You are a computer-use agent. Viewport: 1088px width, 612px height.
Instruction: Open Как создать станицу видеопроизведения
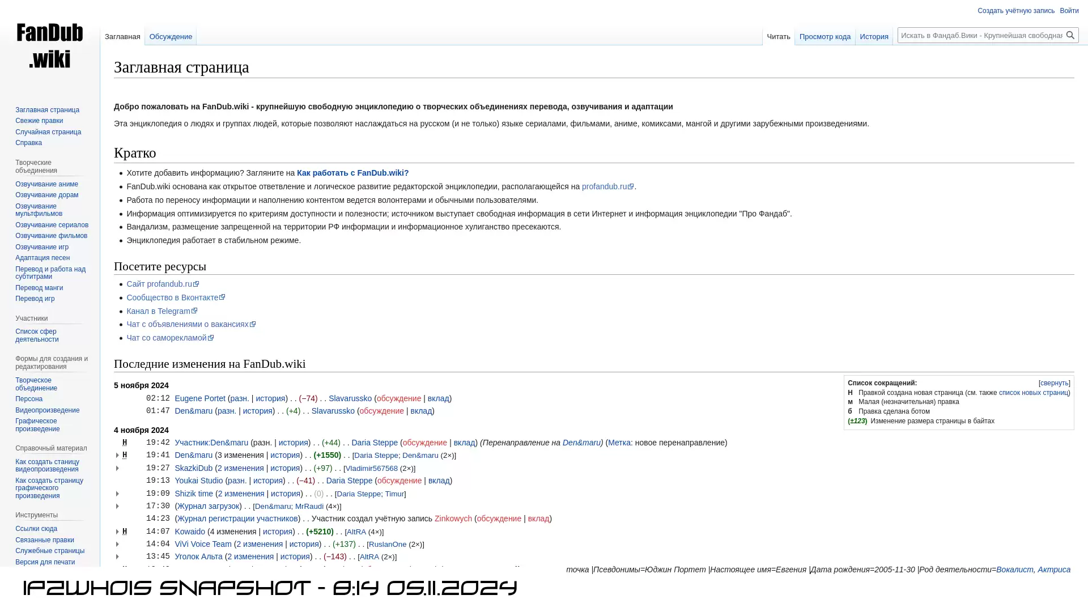(x=47, y=466)
